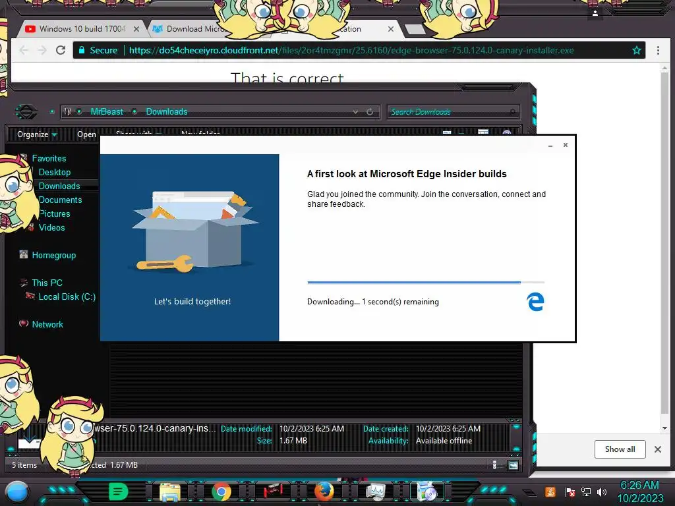Viewport: 675px width, 506px height.
Task: Click the Chrome profile avatar icon
Action: coord(595,13)
